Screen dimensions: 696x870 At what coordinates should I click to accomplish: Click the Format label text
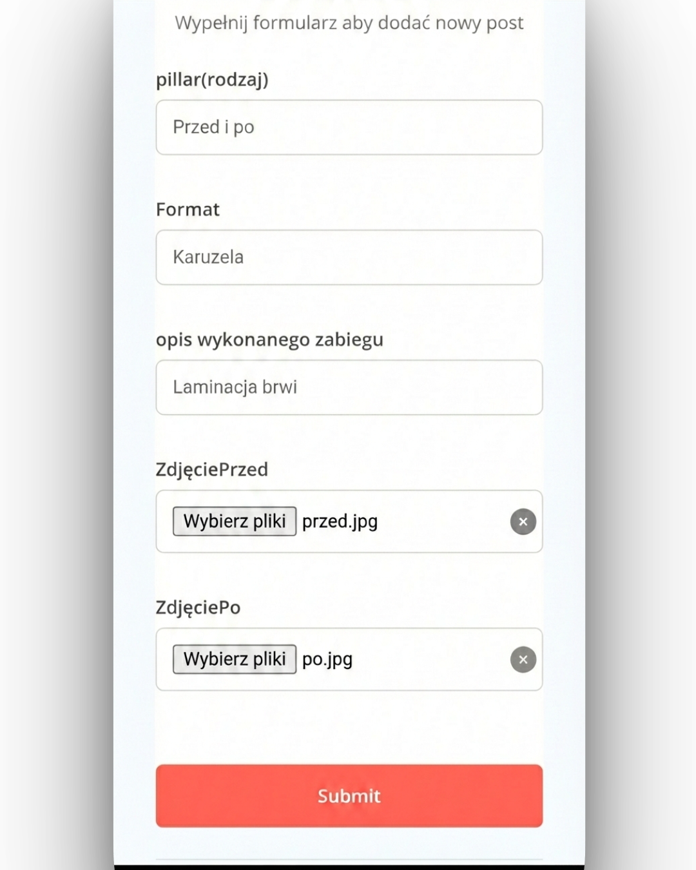pyautogui.click(x=188, y=209)
